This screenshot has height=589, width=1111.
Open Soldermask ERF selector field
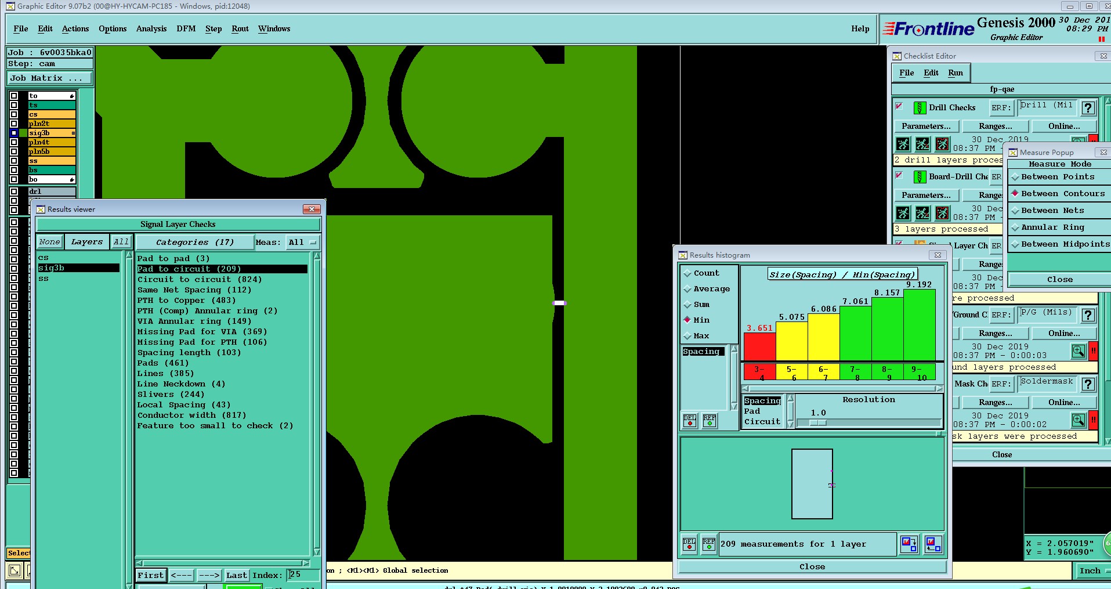coord(1047,383)
